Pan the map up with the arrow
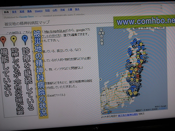The height and width of the screenshot is (131, 175). pyautogui.click(x=101, y=30)
